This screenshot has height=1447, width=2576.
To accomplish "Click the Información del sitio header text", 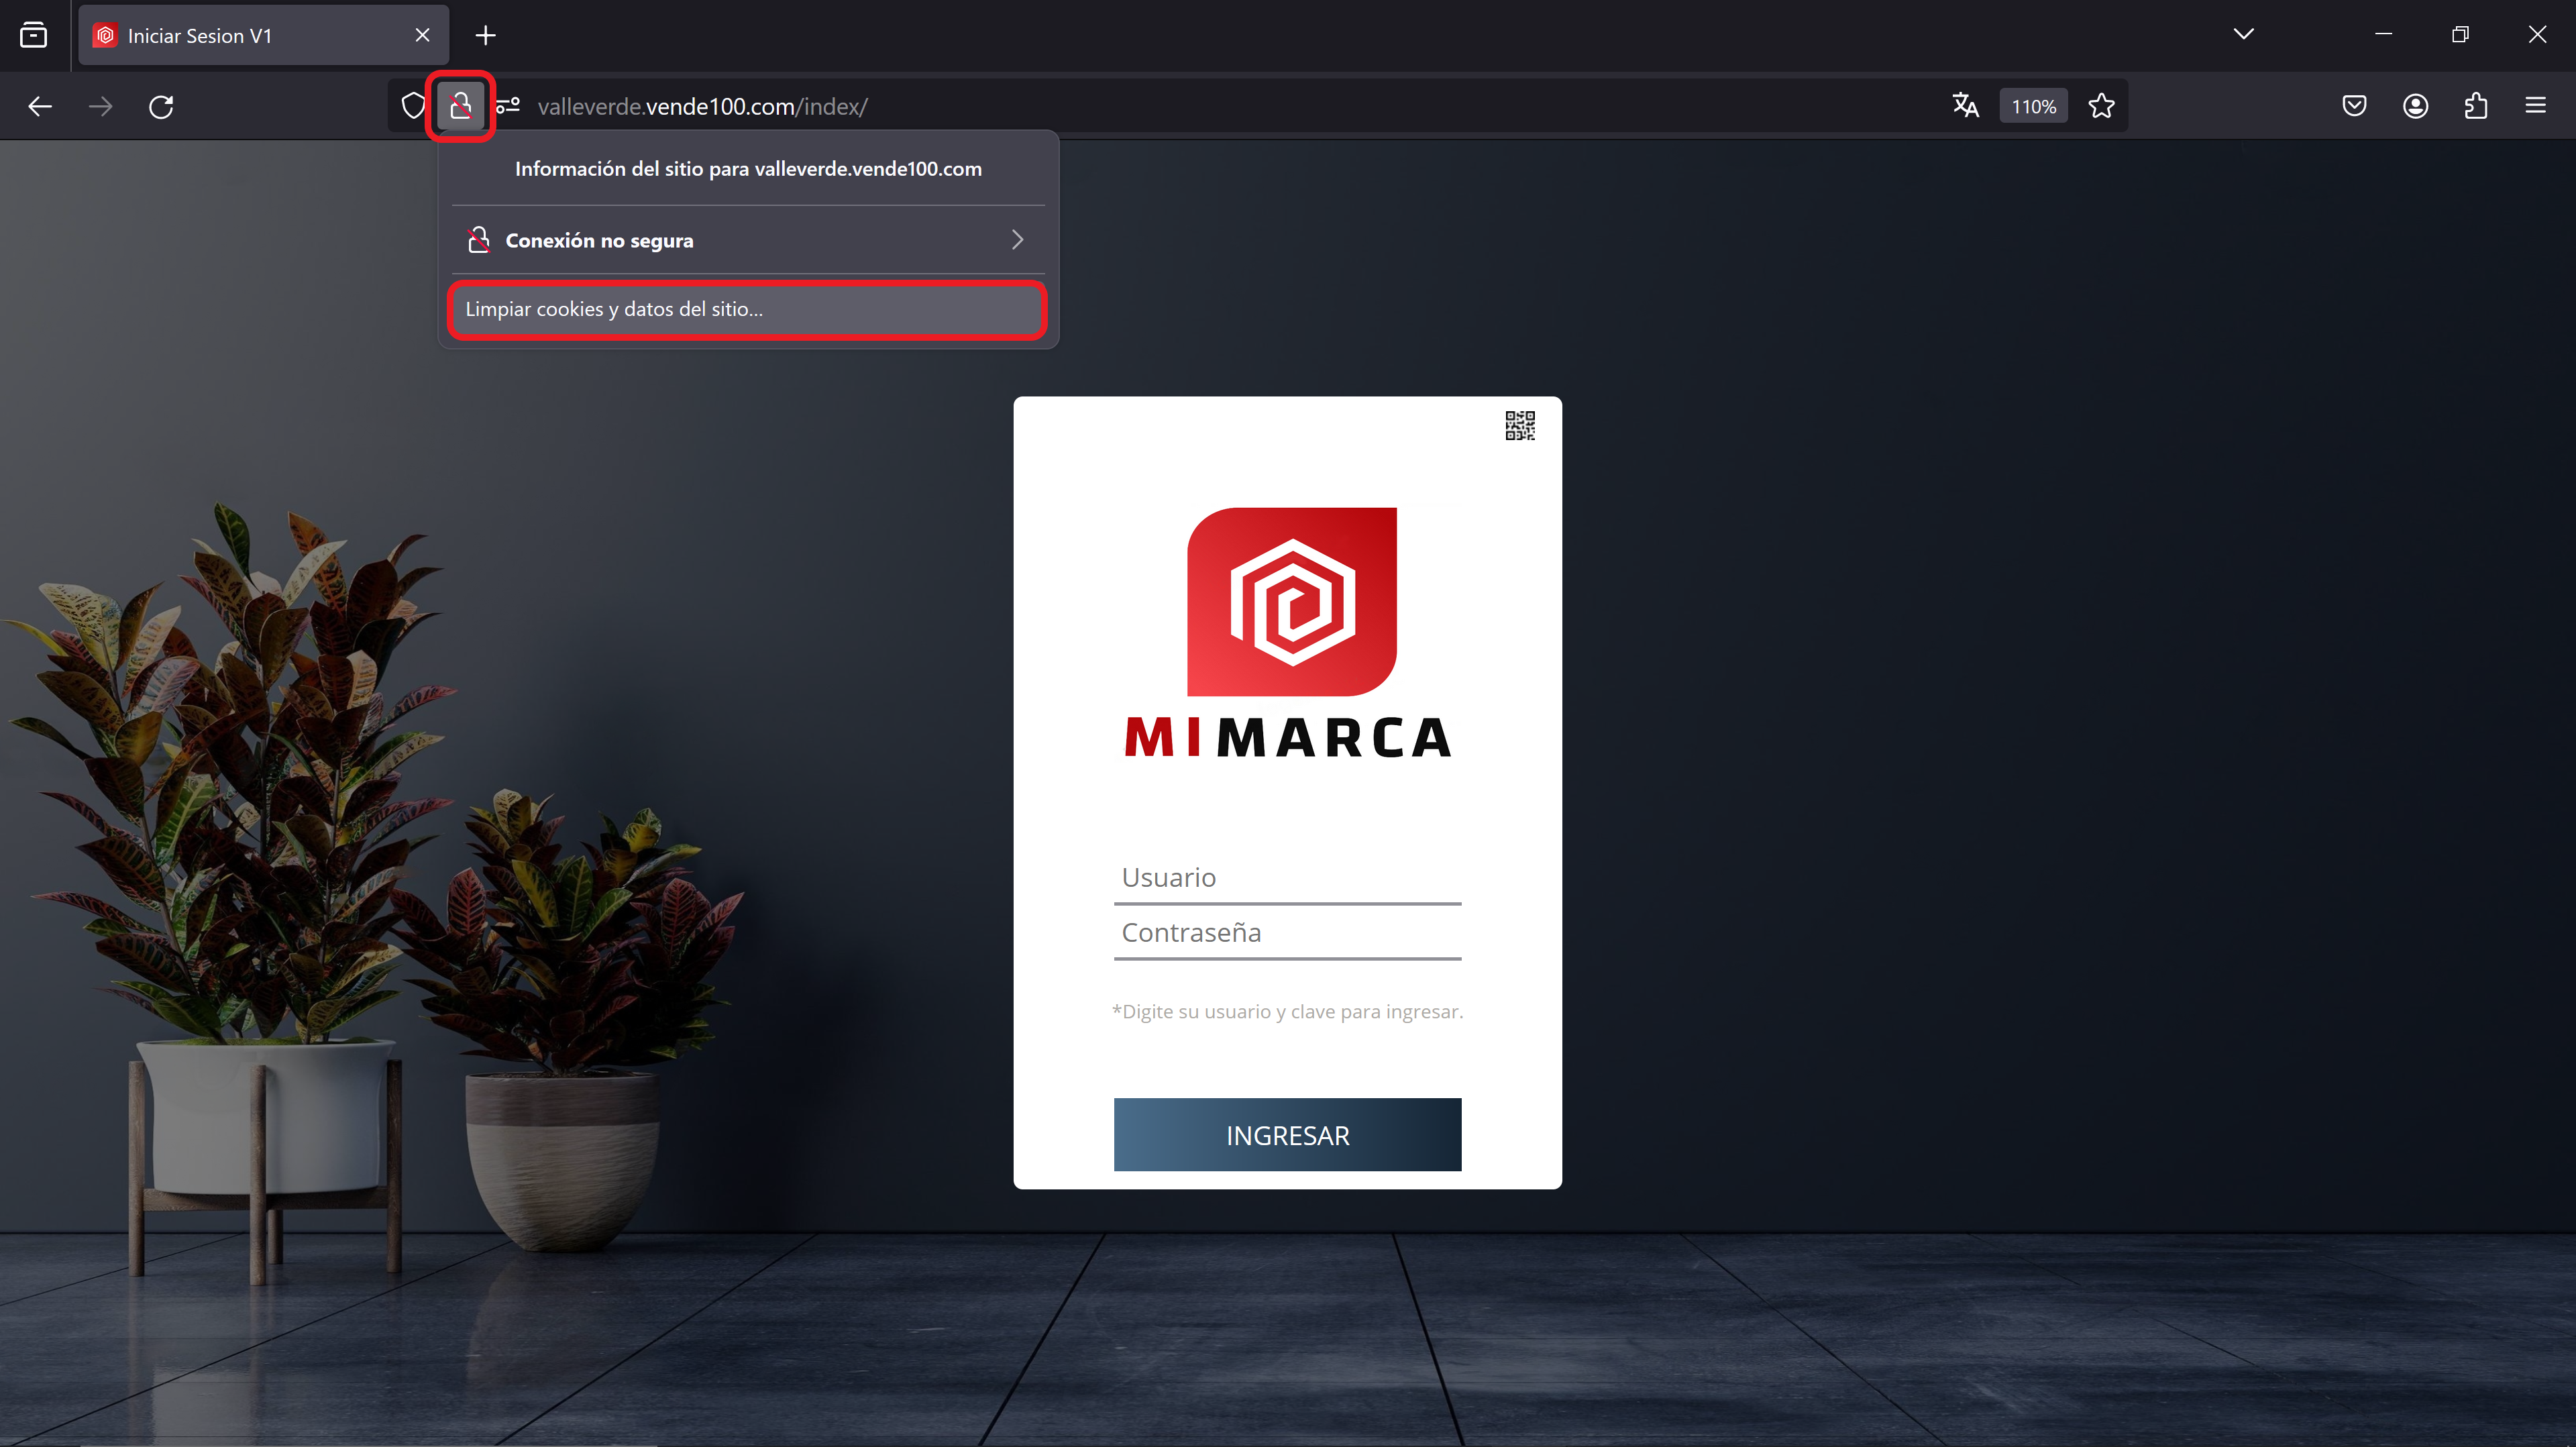I will point(748,169).
